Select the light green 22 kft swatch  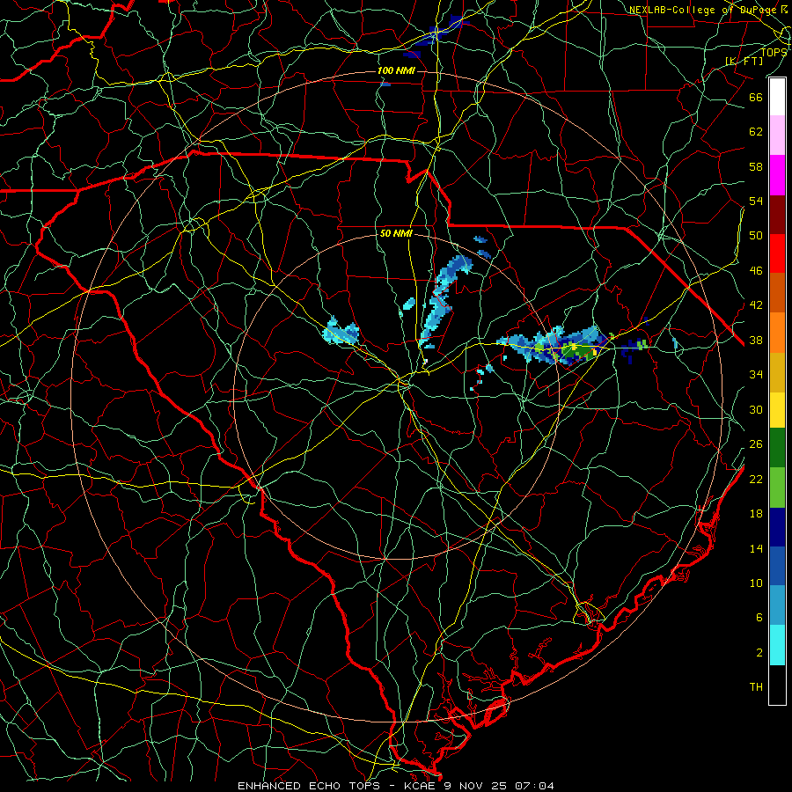click(x=777, y=488)
